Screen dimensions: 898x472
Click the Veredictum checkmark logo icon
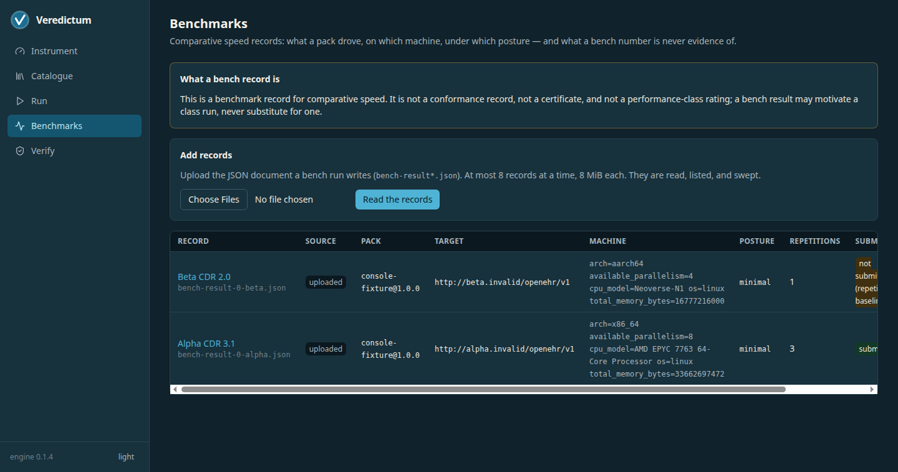[21, 20]
